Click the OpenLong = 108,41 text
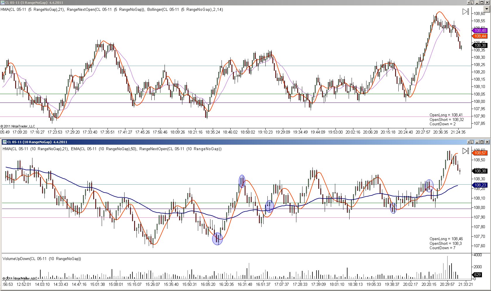 [446, 115]
